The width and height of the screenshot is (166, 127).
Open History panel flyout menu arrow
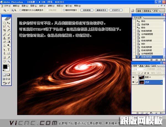tap(164, 17)
